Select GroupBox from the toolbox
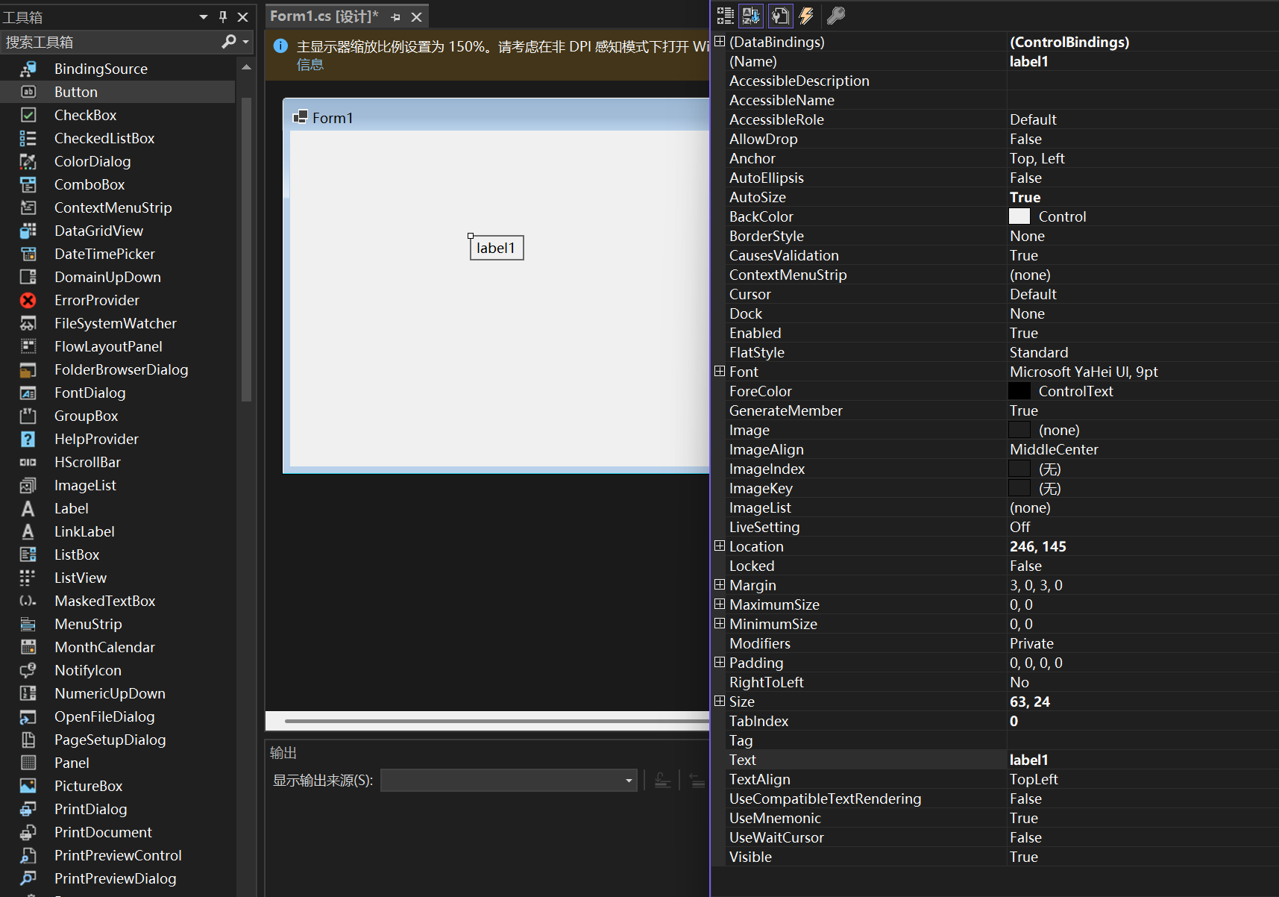The height and width of the screenshot is (897, 1279). [x=118, y=416]
